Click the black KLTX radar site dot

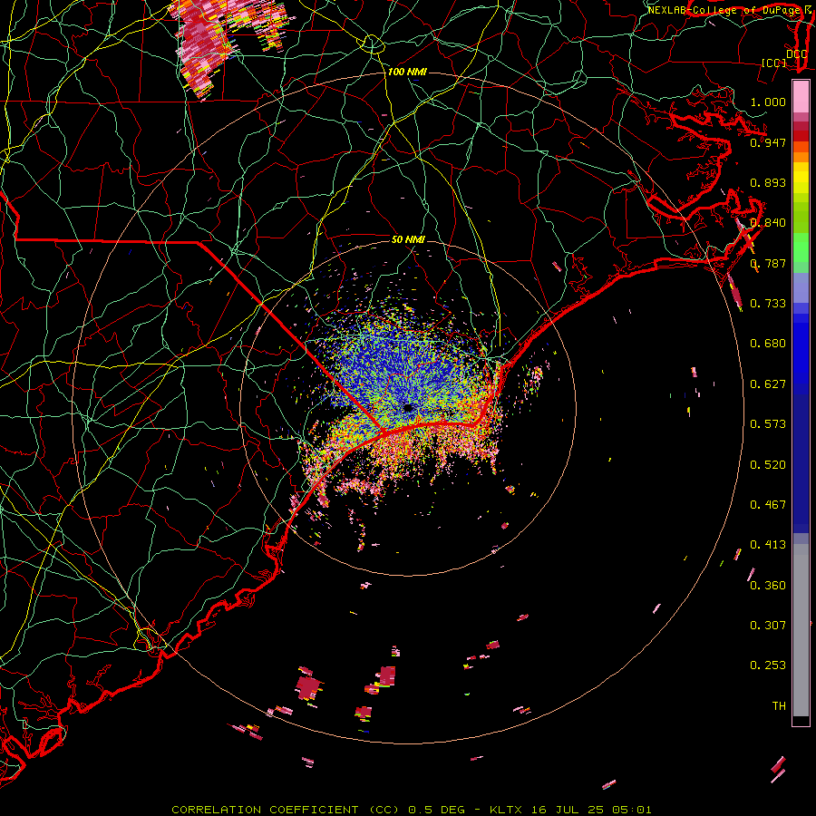pyautogui.click(x=409, y=409)
